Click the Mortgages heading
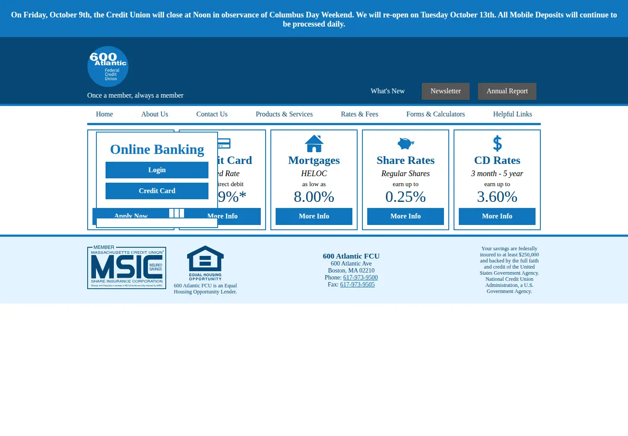Viewport: 628px width, 436px height. click(314, 160)
